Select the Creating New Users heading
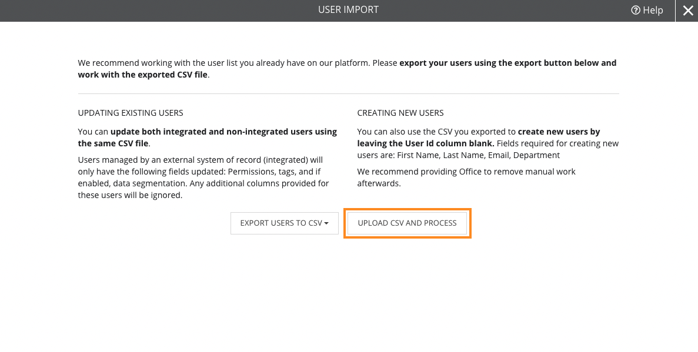 400,113
